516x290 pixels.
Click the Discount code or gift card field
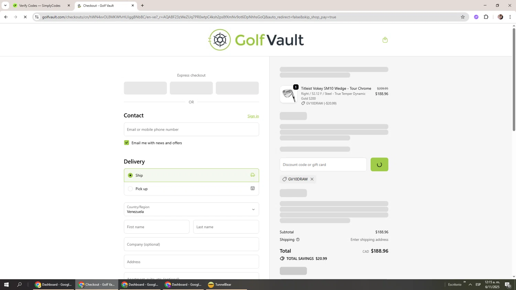pos(323,165)
